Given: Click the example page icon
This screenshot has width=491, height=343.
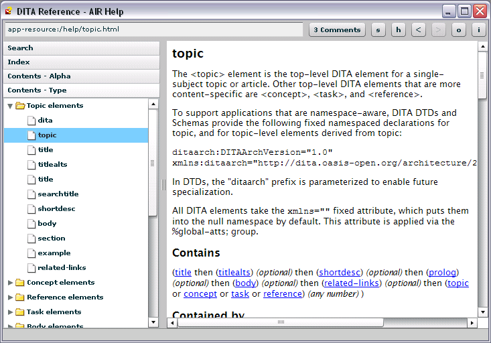Looking at the screenshot, I should click(31, 253).
